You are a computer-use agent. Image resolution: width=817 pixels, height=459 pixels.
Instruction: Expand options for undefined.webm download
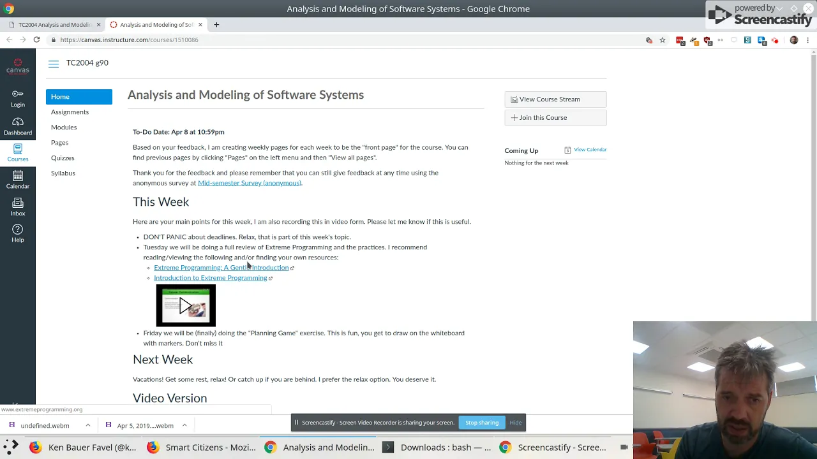[88, 425]
